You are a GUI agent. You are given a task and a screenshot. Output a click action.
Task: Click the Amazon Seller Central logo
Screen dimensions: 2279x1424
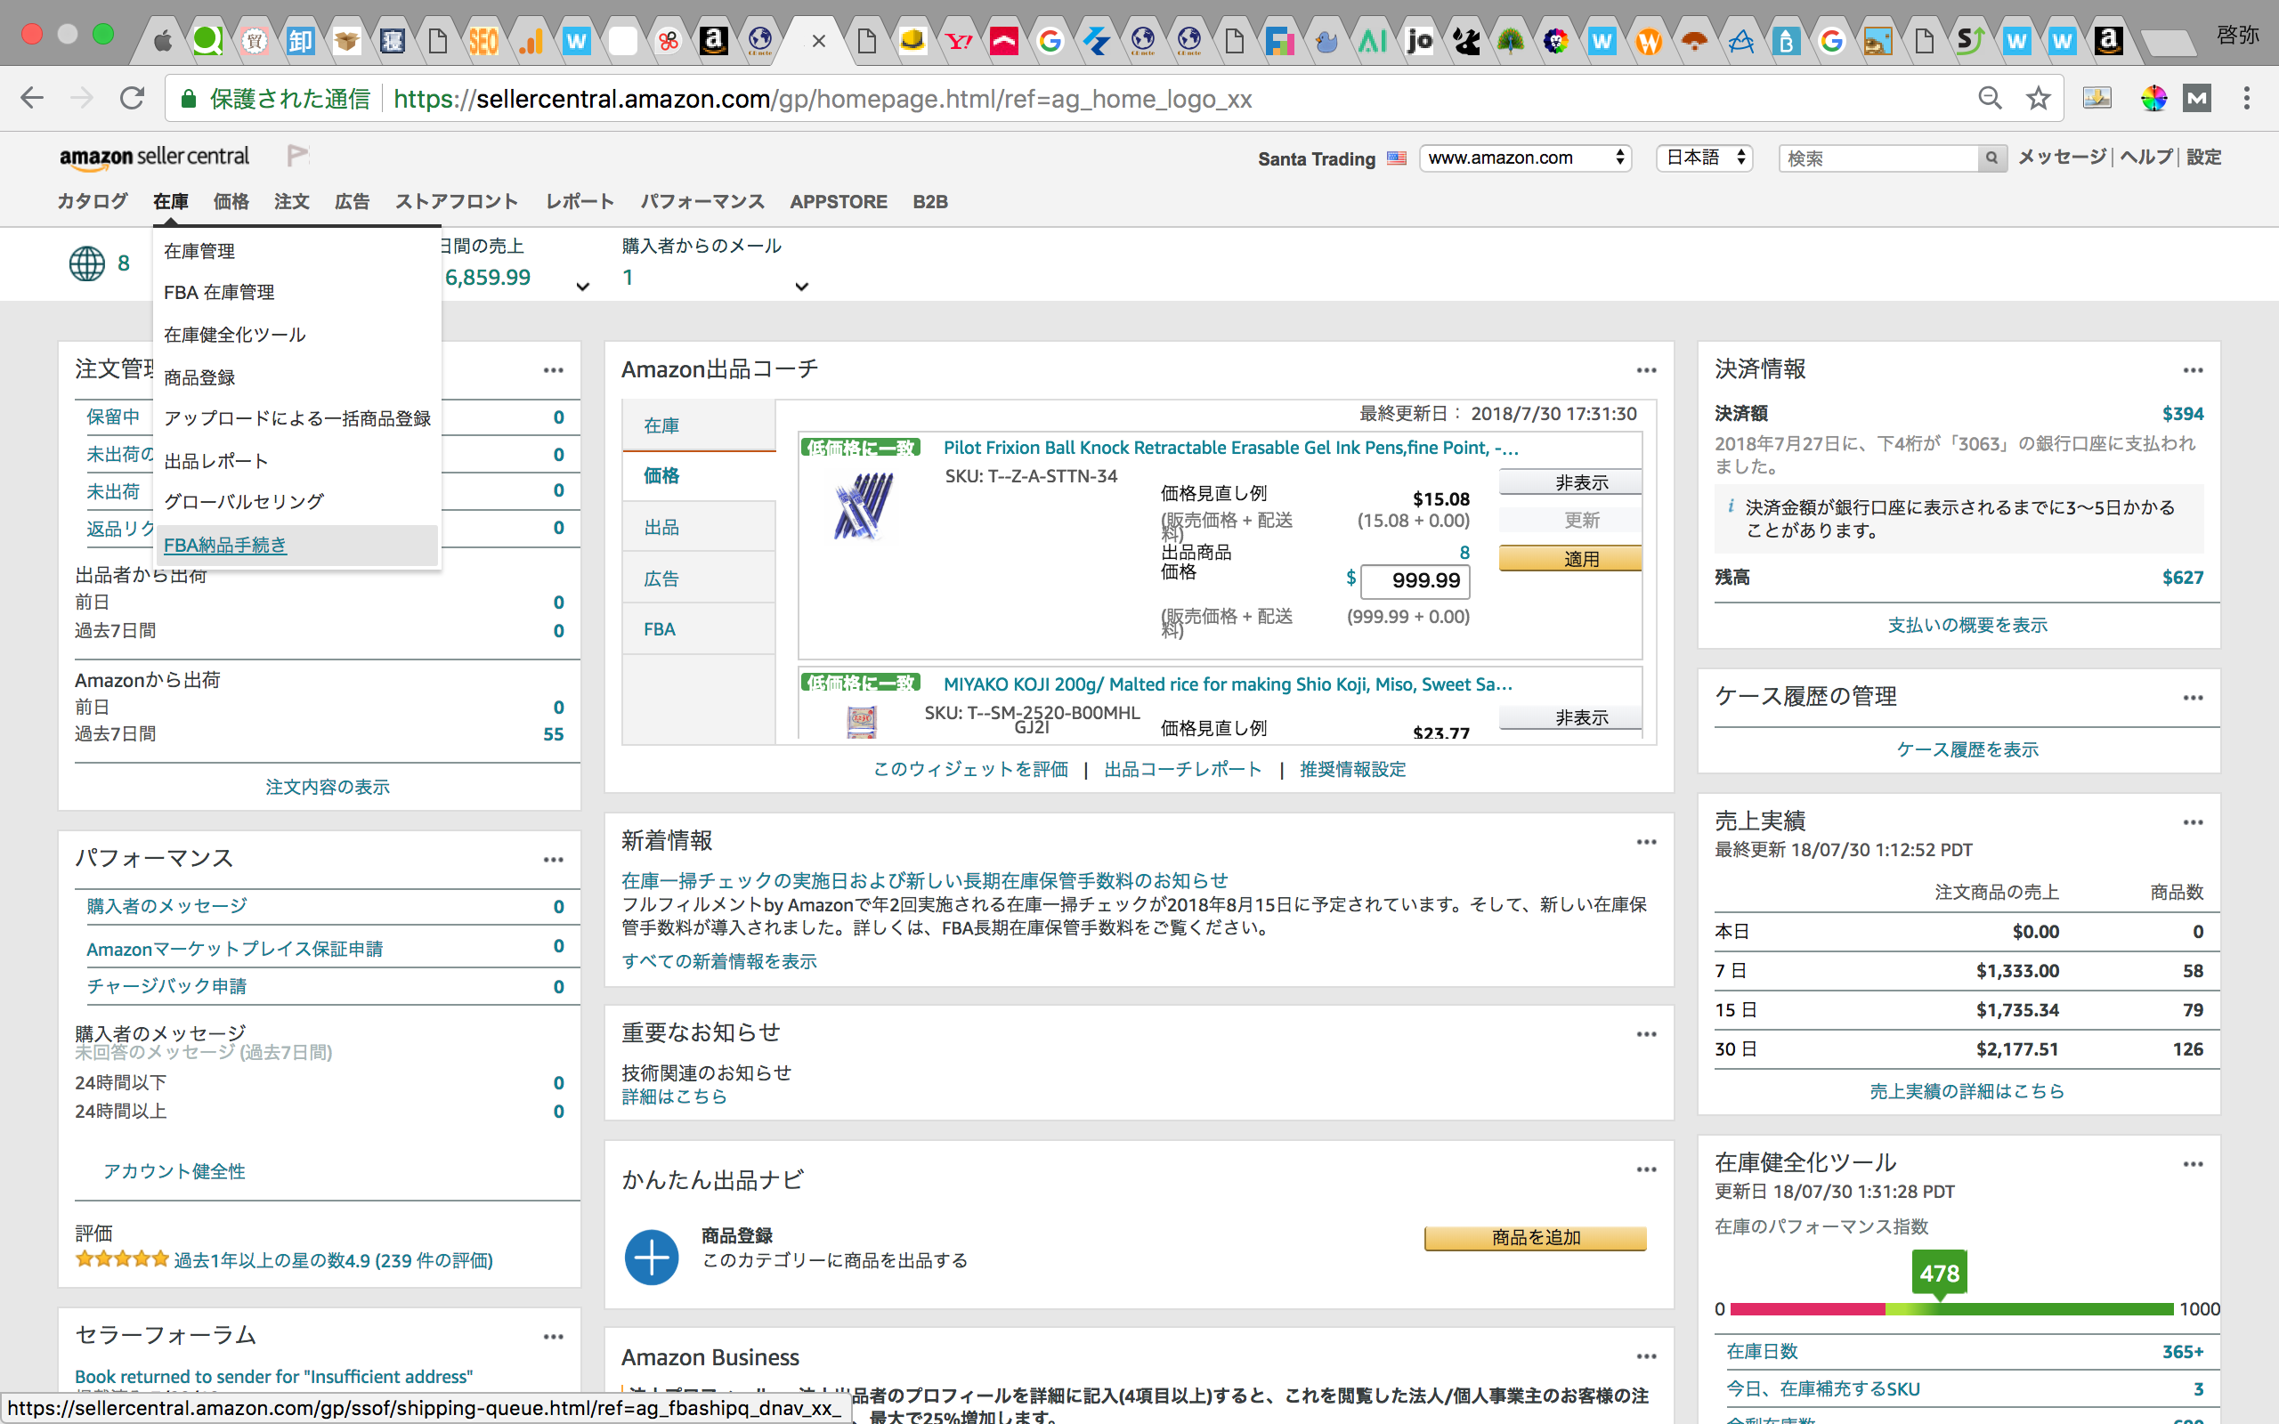pos(154,158)
